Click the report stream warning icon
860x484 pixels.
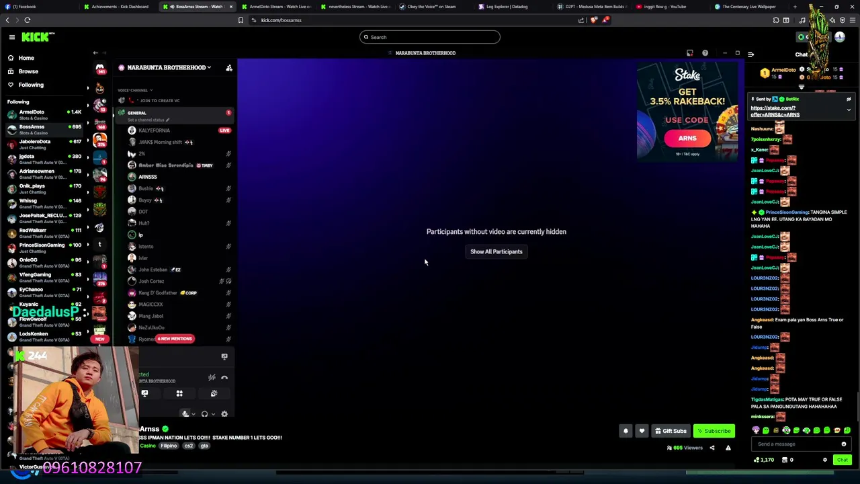click(x=728, y=448)
